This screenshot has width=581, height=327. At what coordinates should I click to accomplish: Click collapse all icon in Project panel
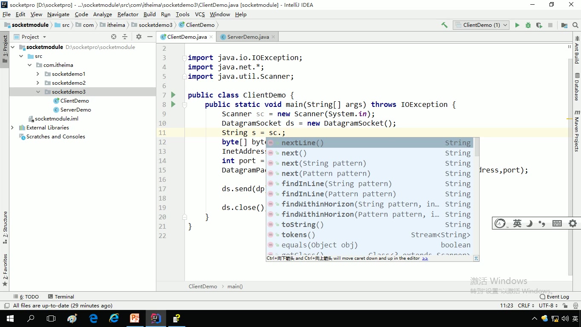coord(125,37)
